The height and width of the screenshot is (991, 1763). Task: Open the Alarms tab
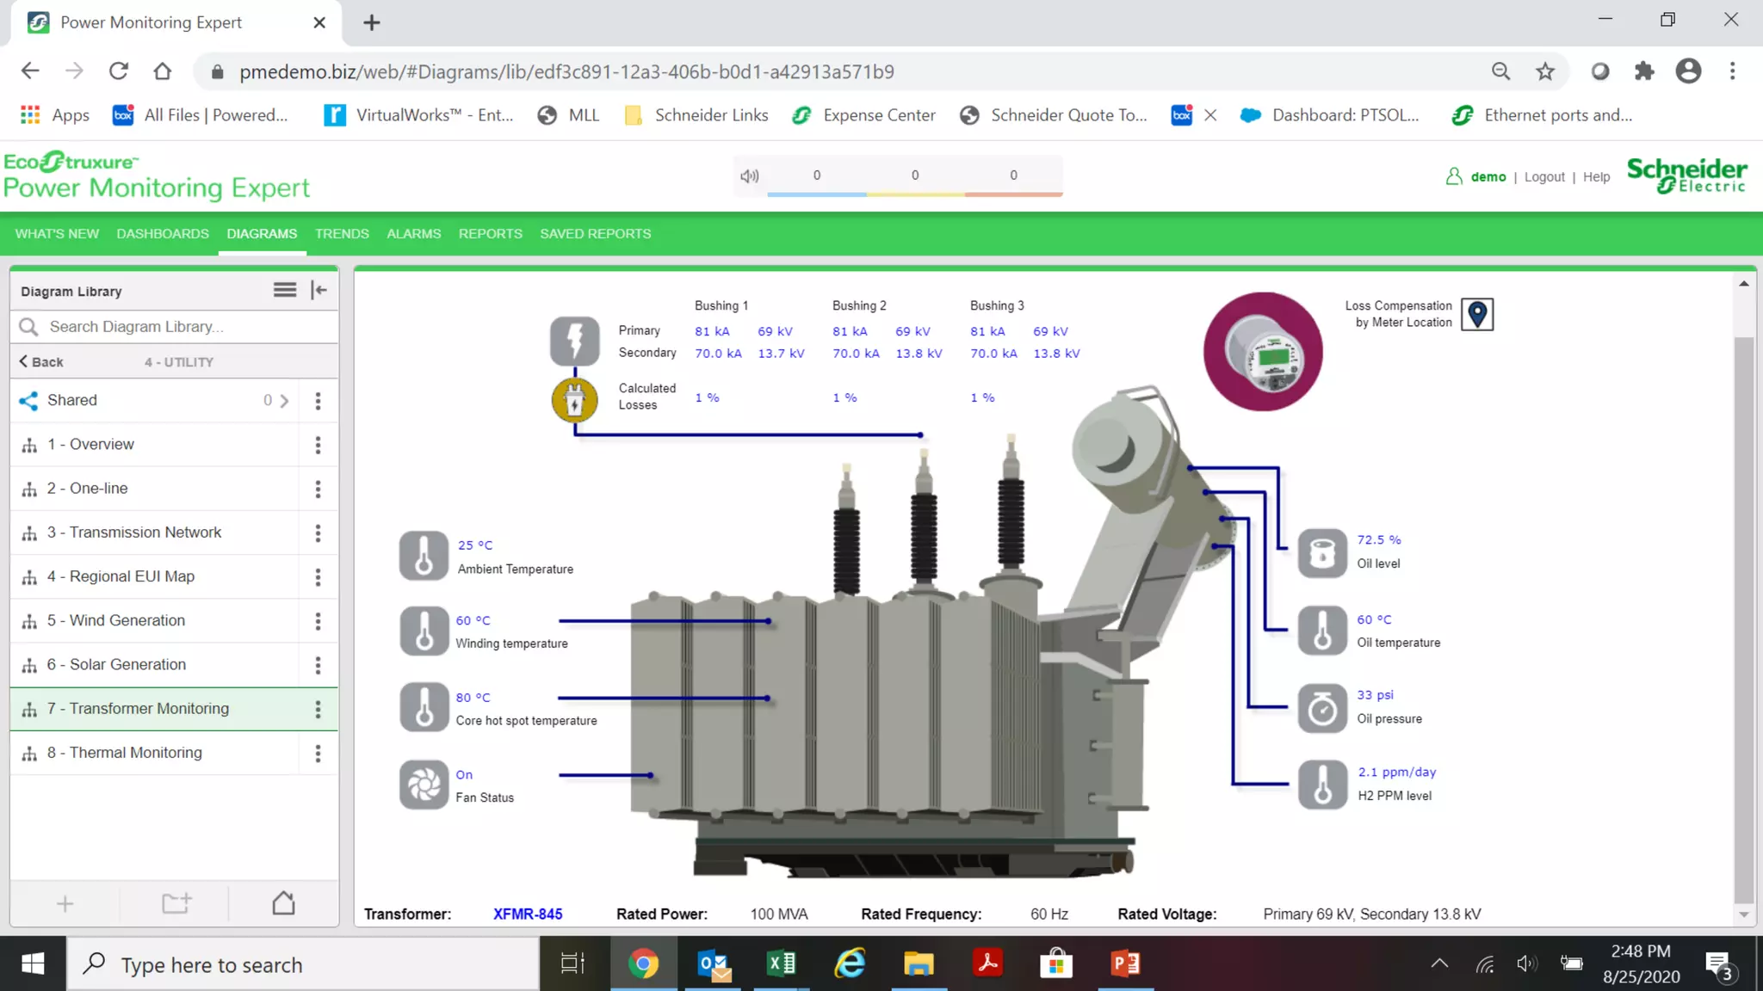coord(413,234)
